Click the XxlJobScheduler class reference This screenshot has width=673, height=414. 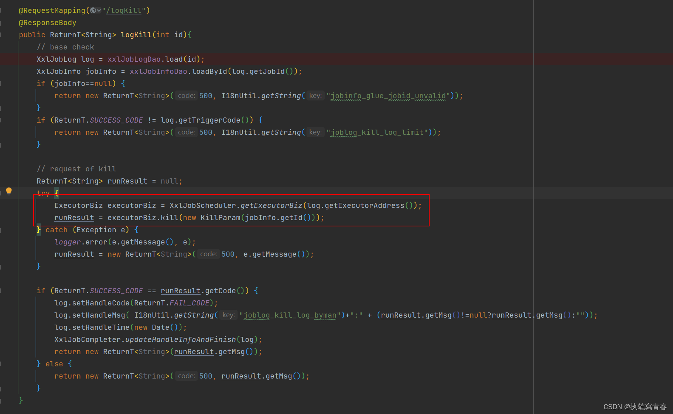tap(203, 205)
